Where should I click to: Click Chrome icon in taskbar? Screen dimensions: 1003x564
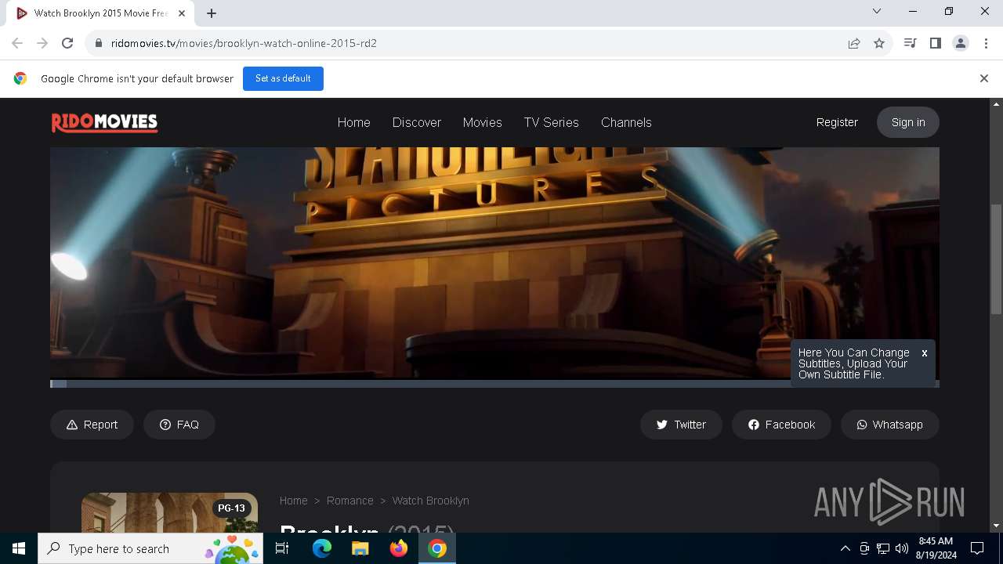click(437, 548)
